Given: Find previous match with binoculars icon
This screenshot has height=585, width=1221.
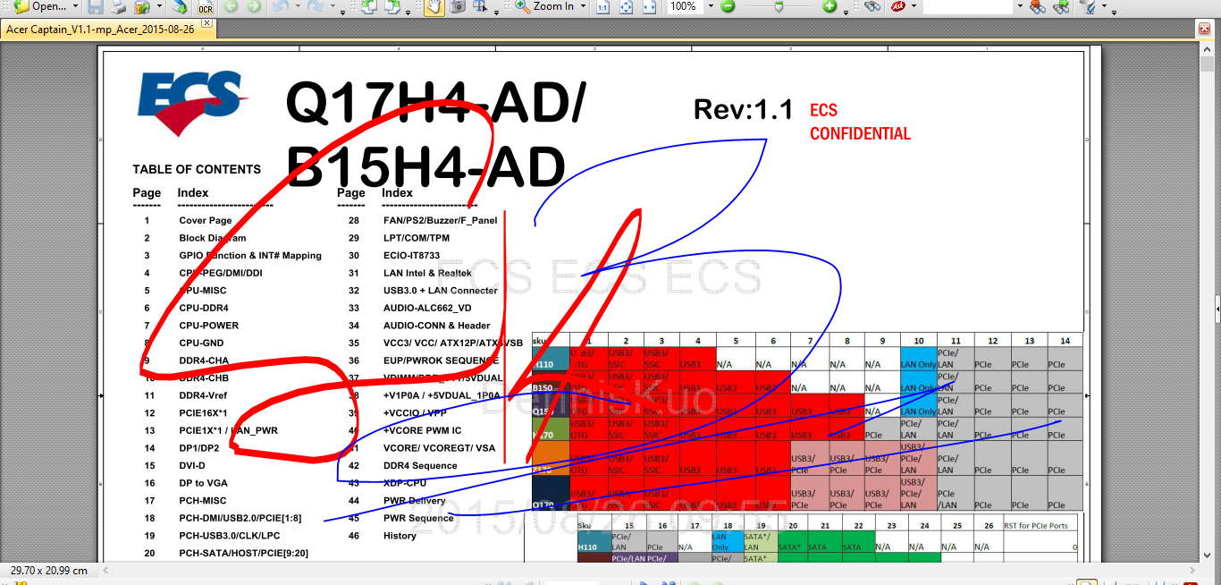Looking at the screenshot, I should tap(1037, 6).
